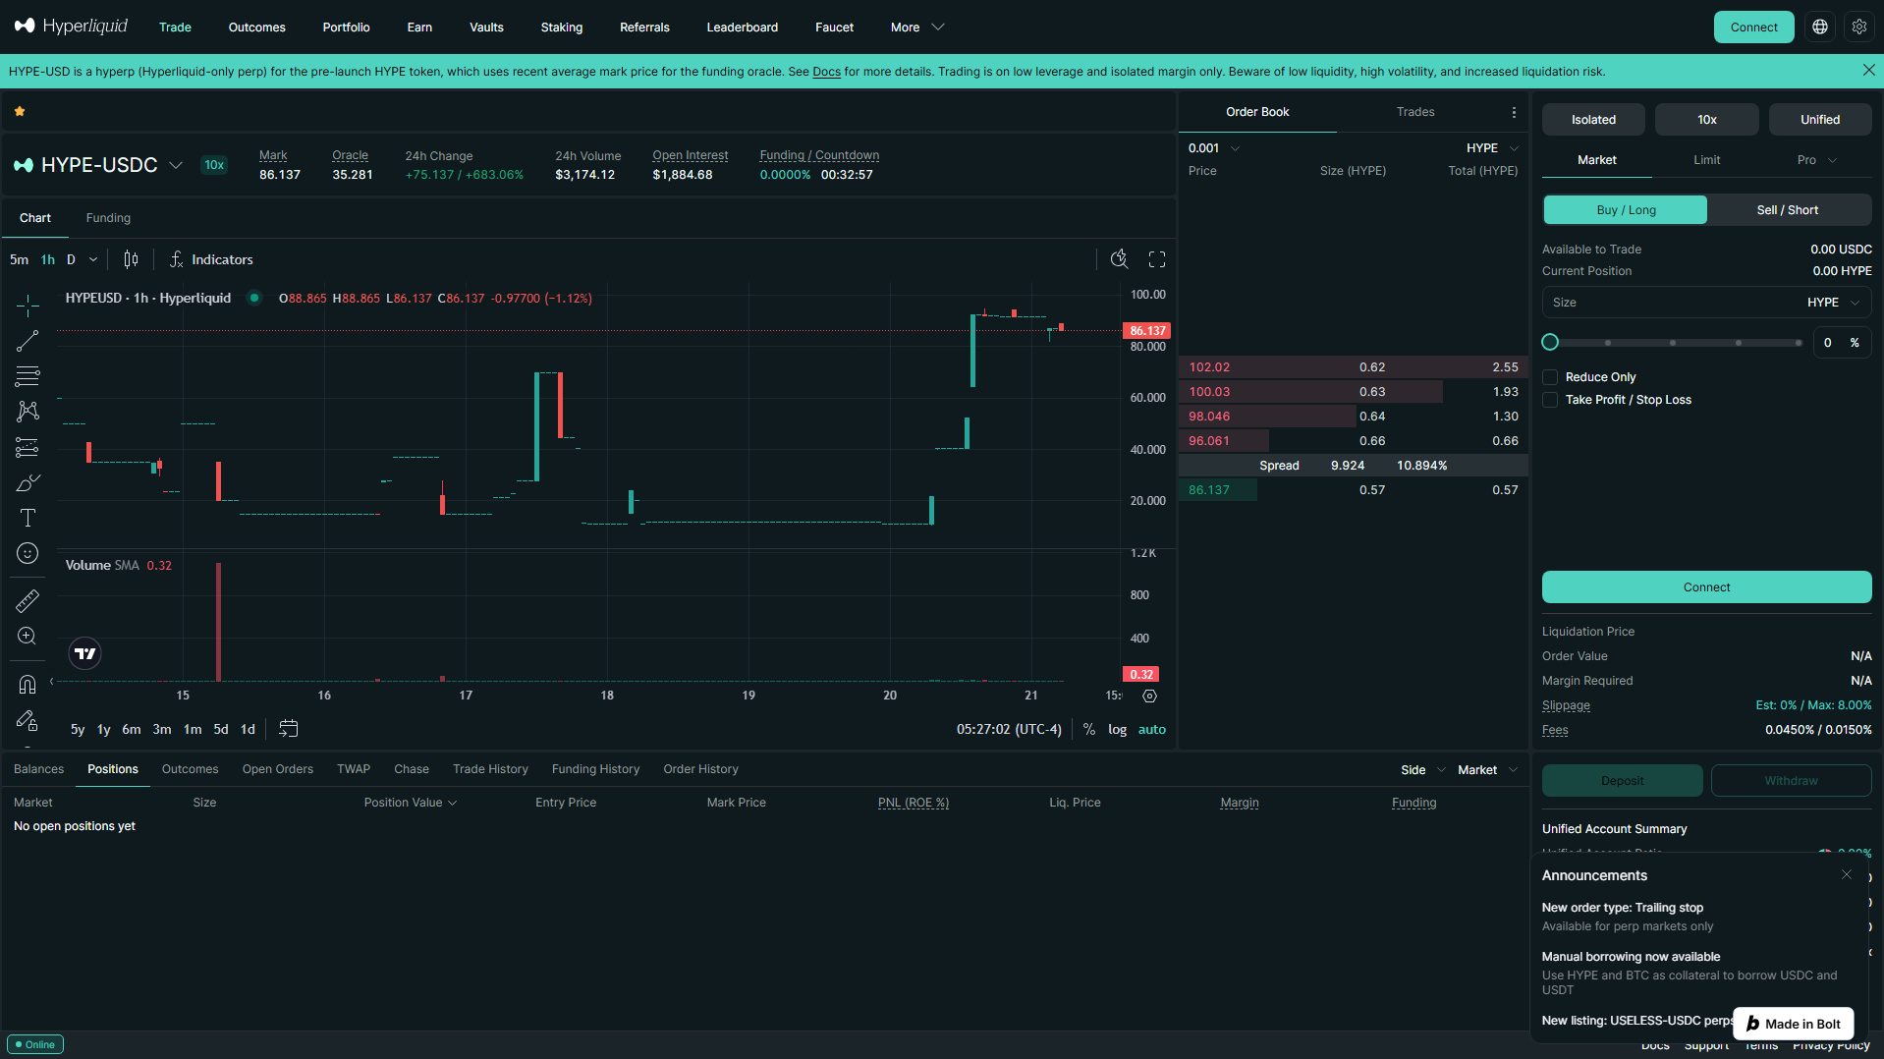This screenshot has height=1059, width=1884.
Task: Click the Isolated margin mode button
Action: coord(1593,120)
